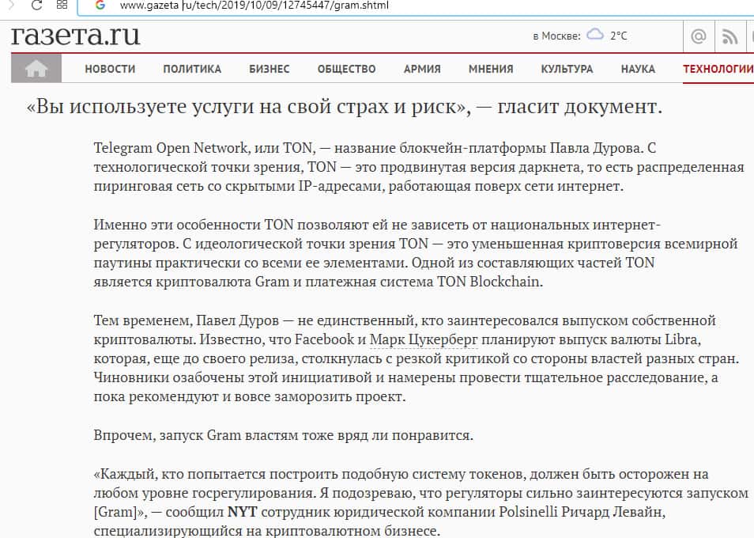Open the МНЕНИЯ section
Viewport: 754px width, 538px height.
pyautogui.click(x=491, y=69)
